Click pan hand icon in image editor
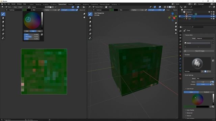The image size is (216, 121). click(x=84, y=17)
